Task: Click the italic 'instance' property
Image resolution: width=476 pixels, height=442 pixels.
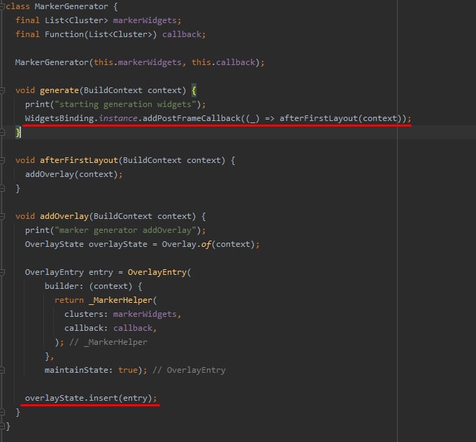Action: point(118,118)
